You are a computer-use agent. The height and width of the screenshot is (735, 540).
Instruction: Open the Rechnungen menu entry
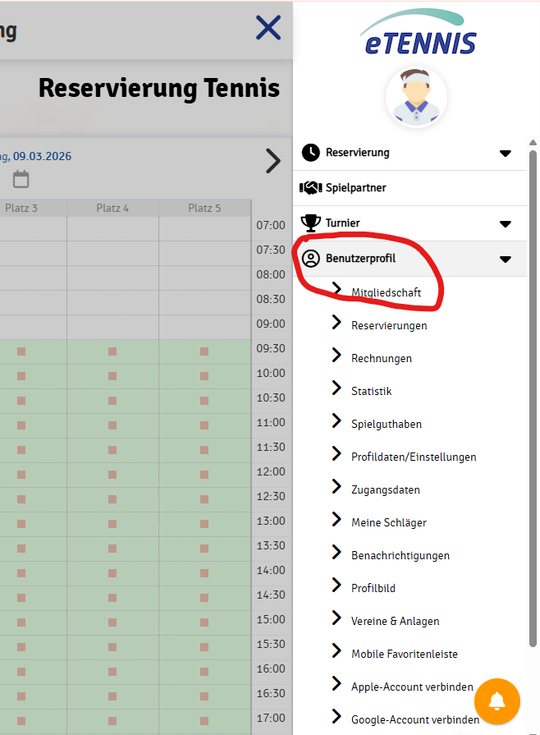[382, 358]
